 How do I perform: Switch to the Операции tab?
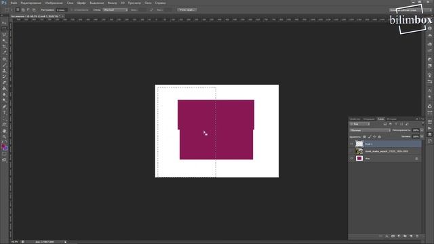[369, 119]
